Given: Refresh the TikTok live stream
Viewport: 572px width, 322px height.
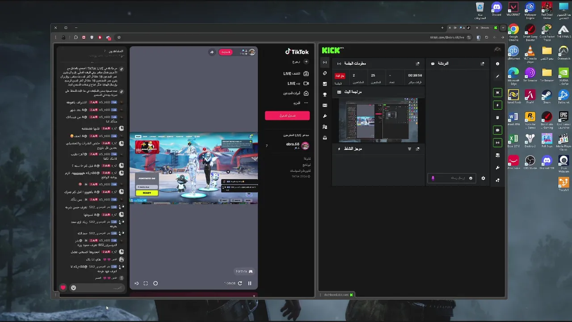Looking at the screenshot, I should click(240, 283).
